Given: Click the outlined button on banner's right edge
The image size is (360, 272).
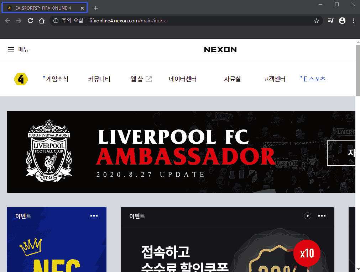Looking at the screenshot, I should [x=341, y=153].
